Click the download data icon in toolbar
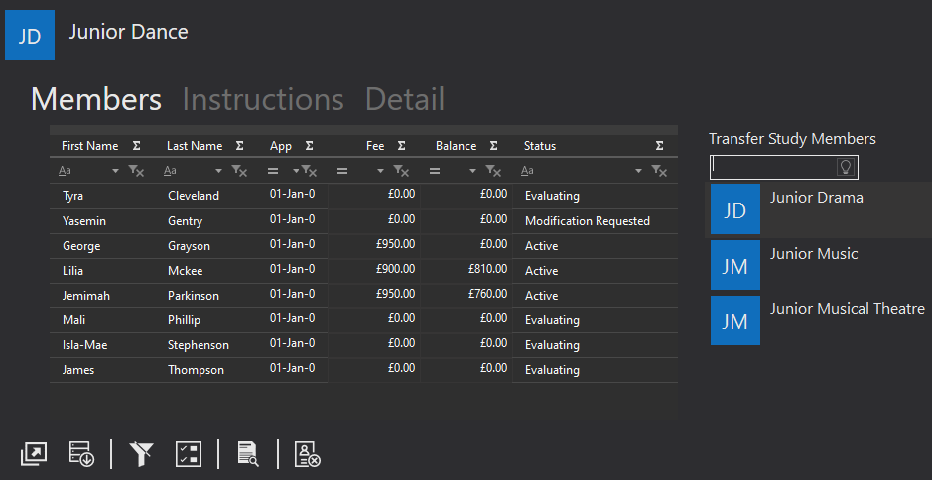Viewport: 932px width, 480px height. (80, 454)
